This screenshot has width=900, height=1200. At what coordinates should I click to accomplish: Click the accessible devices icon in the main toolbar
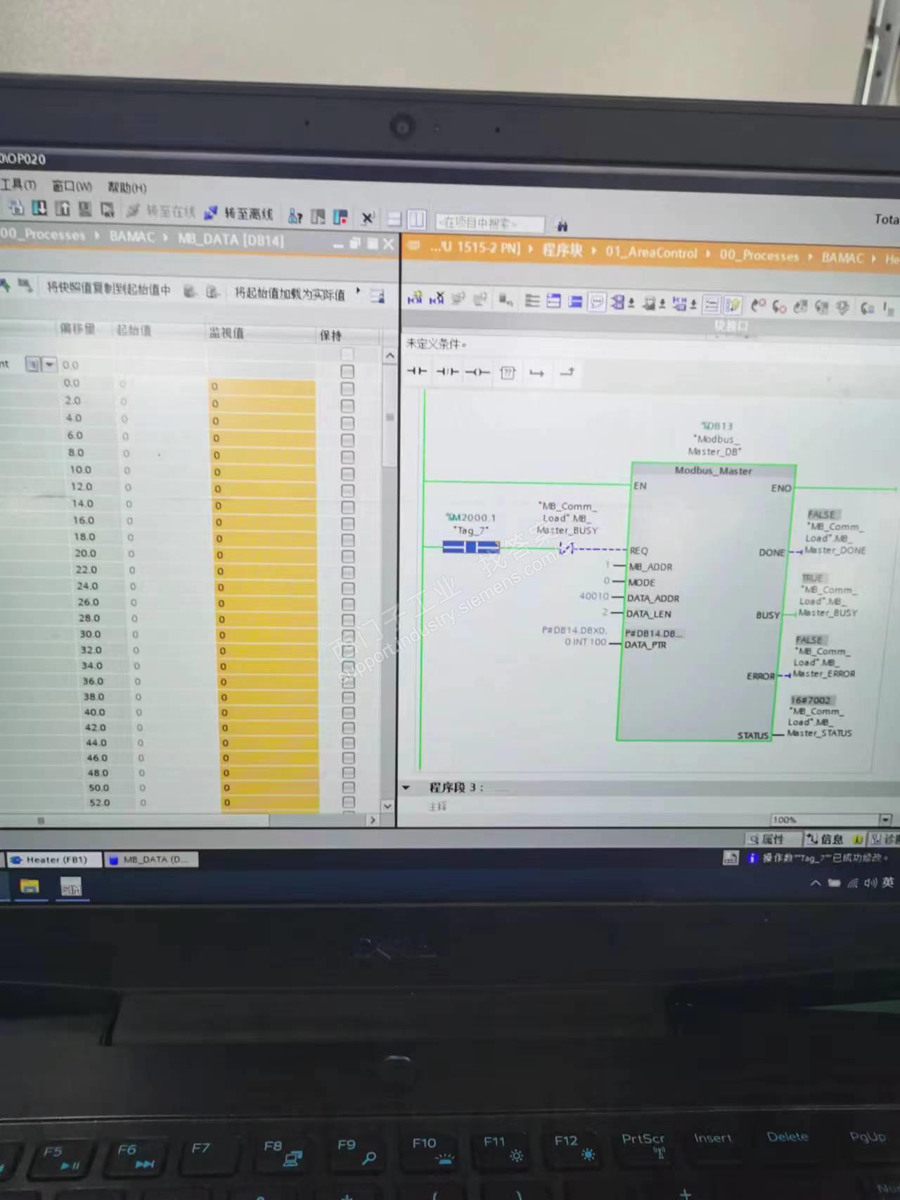point(296,216)
